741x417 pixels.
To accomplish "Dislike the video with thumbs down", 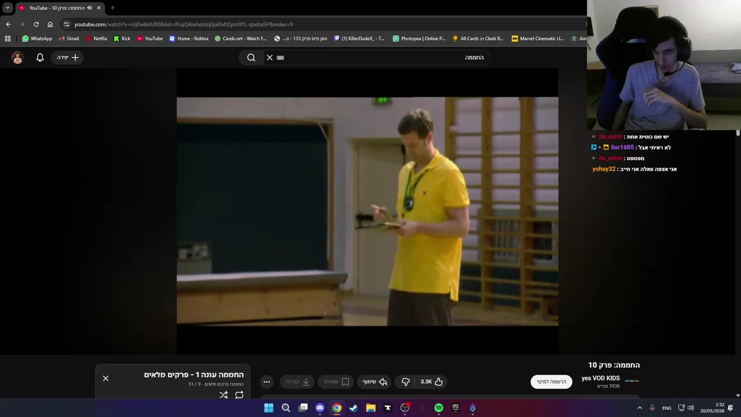I will point(405,382).
